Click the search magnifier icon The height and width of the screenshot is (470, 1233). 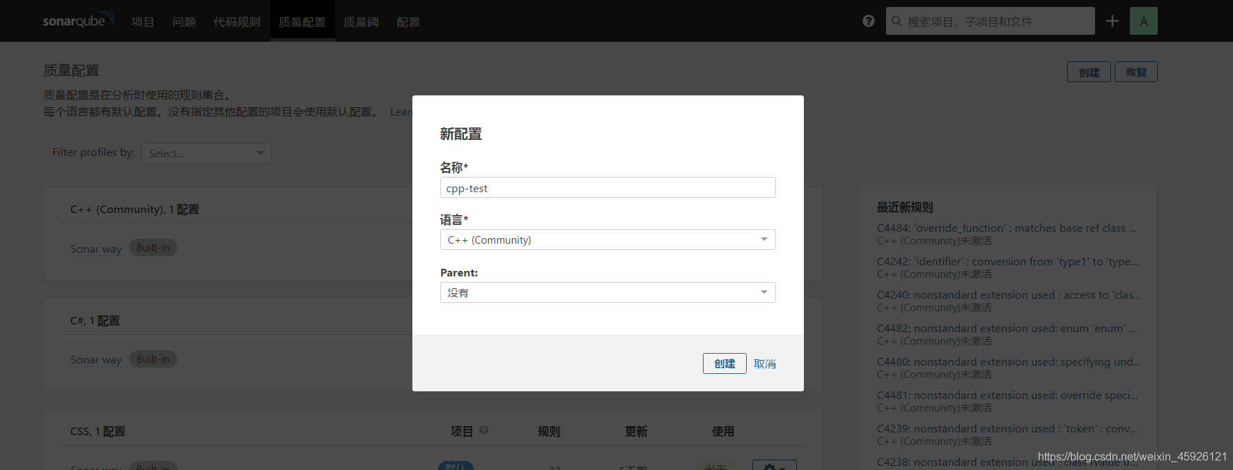[x=897, y=21]
